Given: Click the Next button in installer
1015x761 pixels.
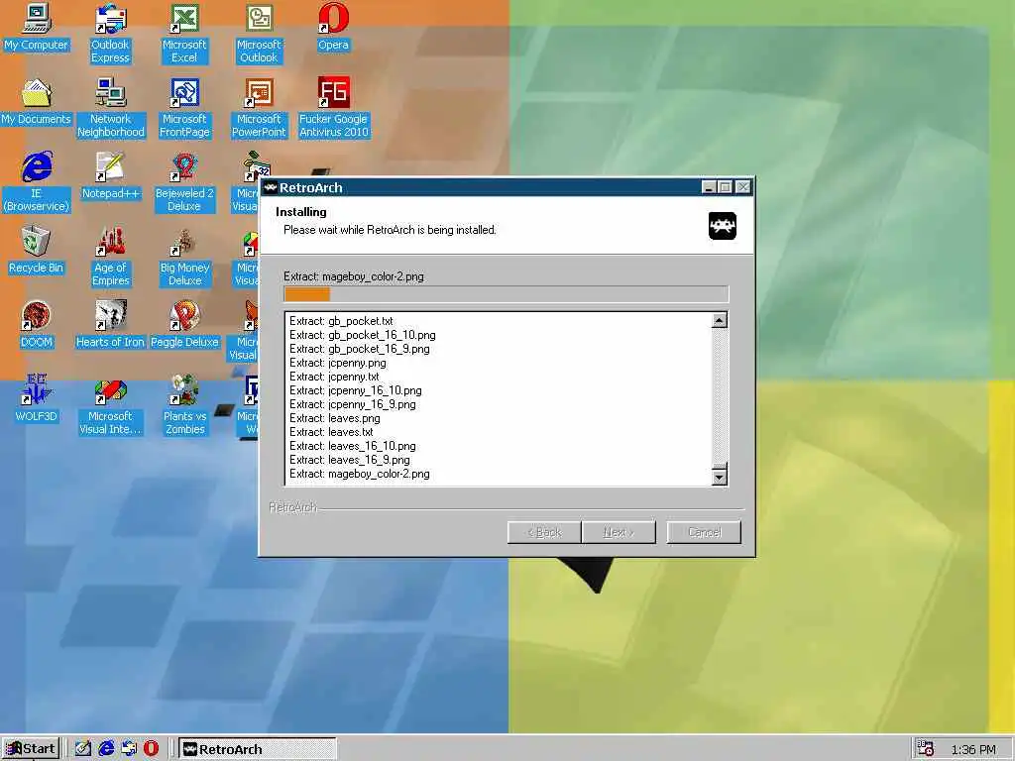Looking at the screenshot, I should click(x=619, y=532).
